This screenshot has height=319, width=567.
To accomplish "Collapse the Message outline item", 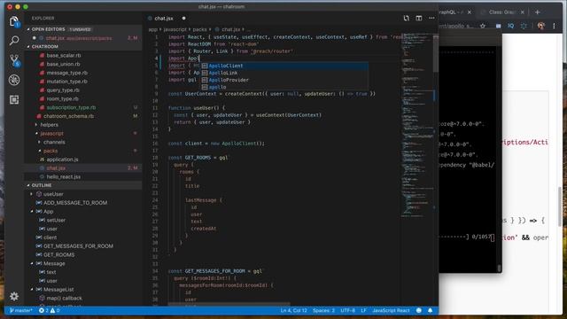I will click(32, 263).
